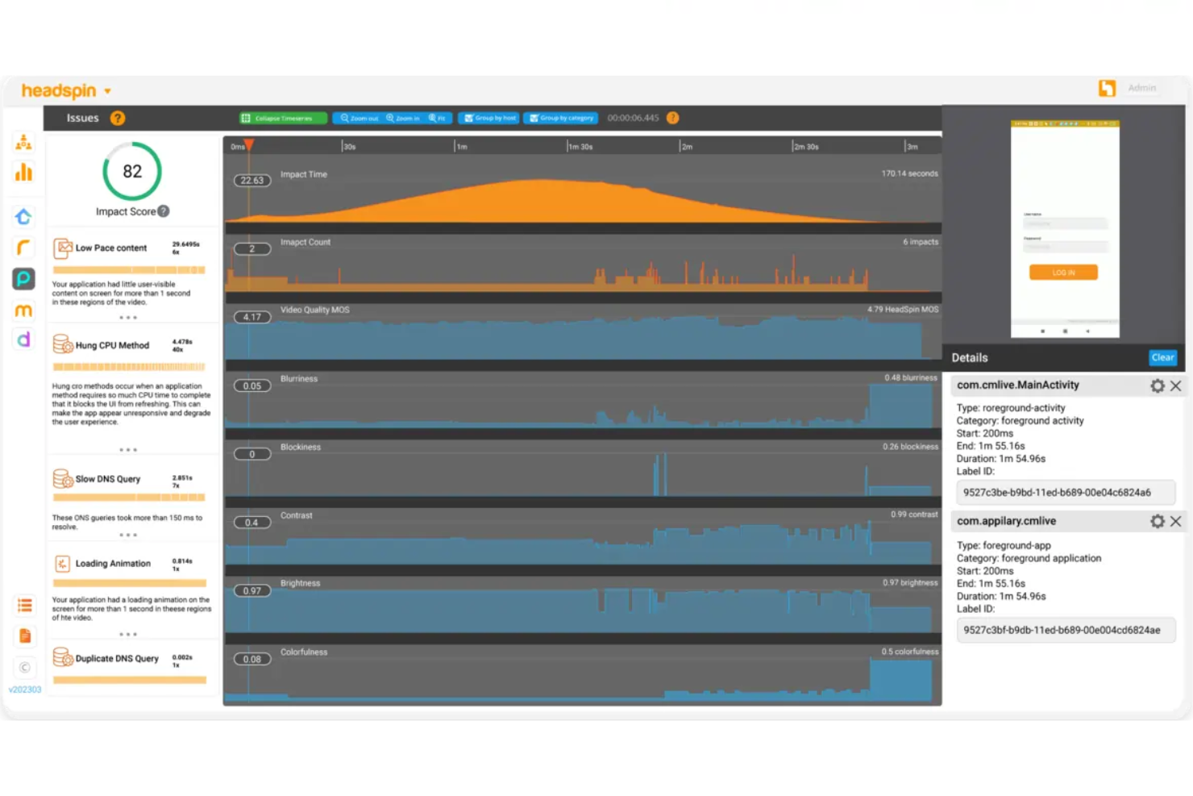Image resolution: width=1193 pixels, height=796 pixels.
Task: Click the 82 Impact Score gauge
Action: (132, 171)
